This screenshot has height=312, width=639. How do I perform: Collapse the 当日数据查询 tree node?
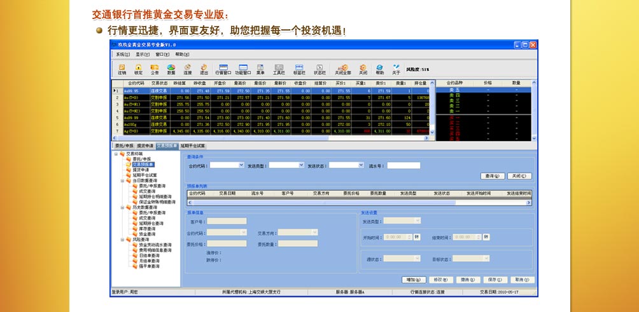[x=122, y=180]
